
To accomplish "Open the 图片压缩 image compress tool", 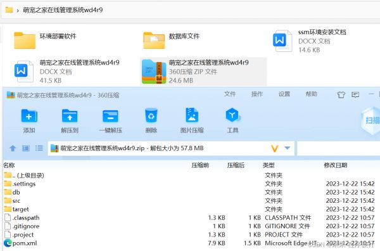I will pos(192,115).
